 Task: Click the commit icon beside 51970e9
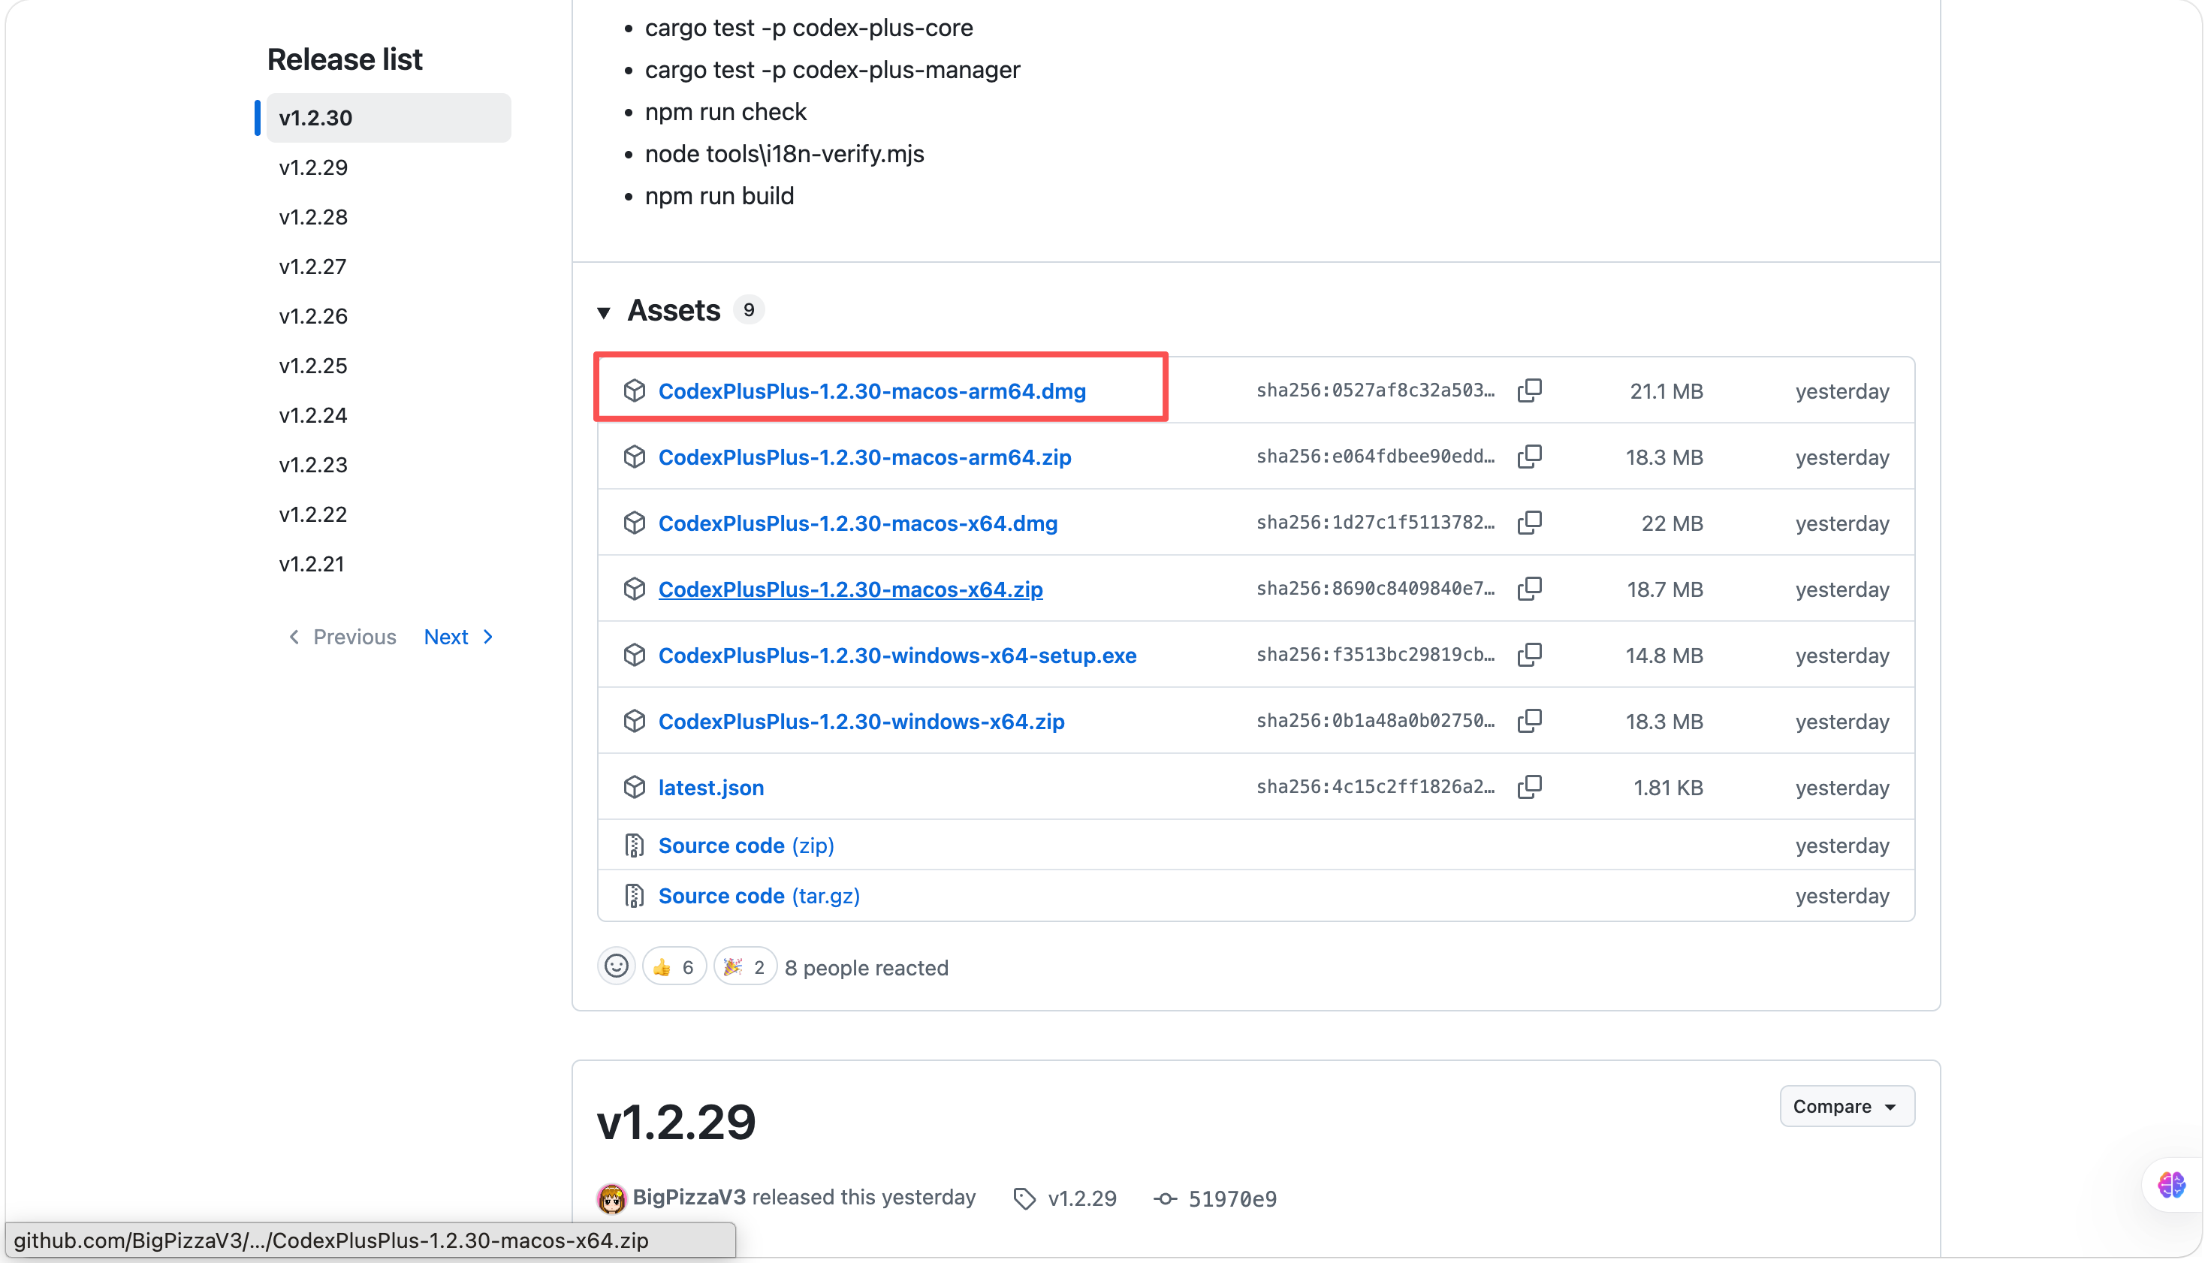click(x=1165, y=1199)
